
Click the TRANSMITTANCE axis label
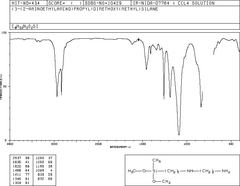(x=1, y=87)
